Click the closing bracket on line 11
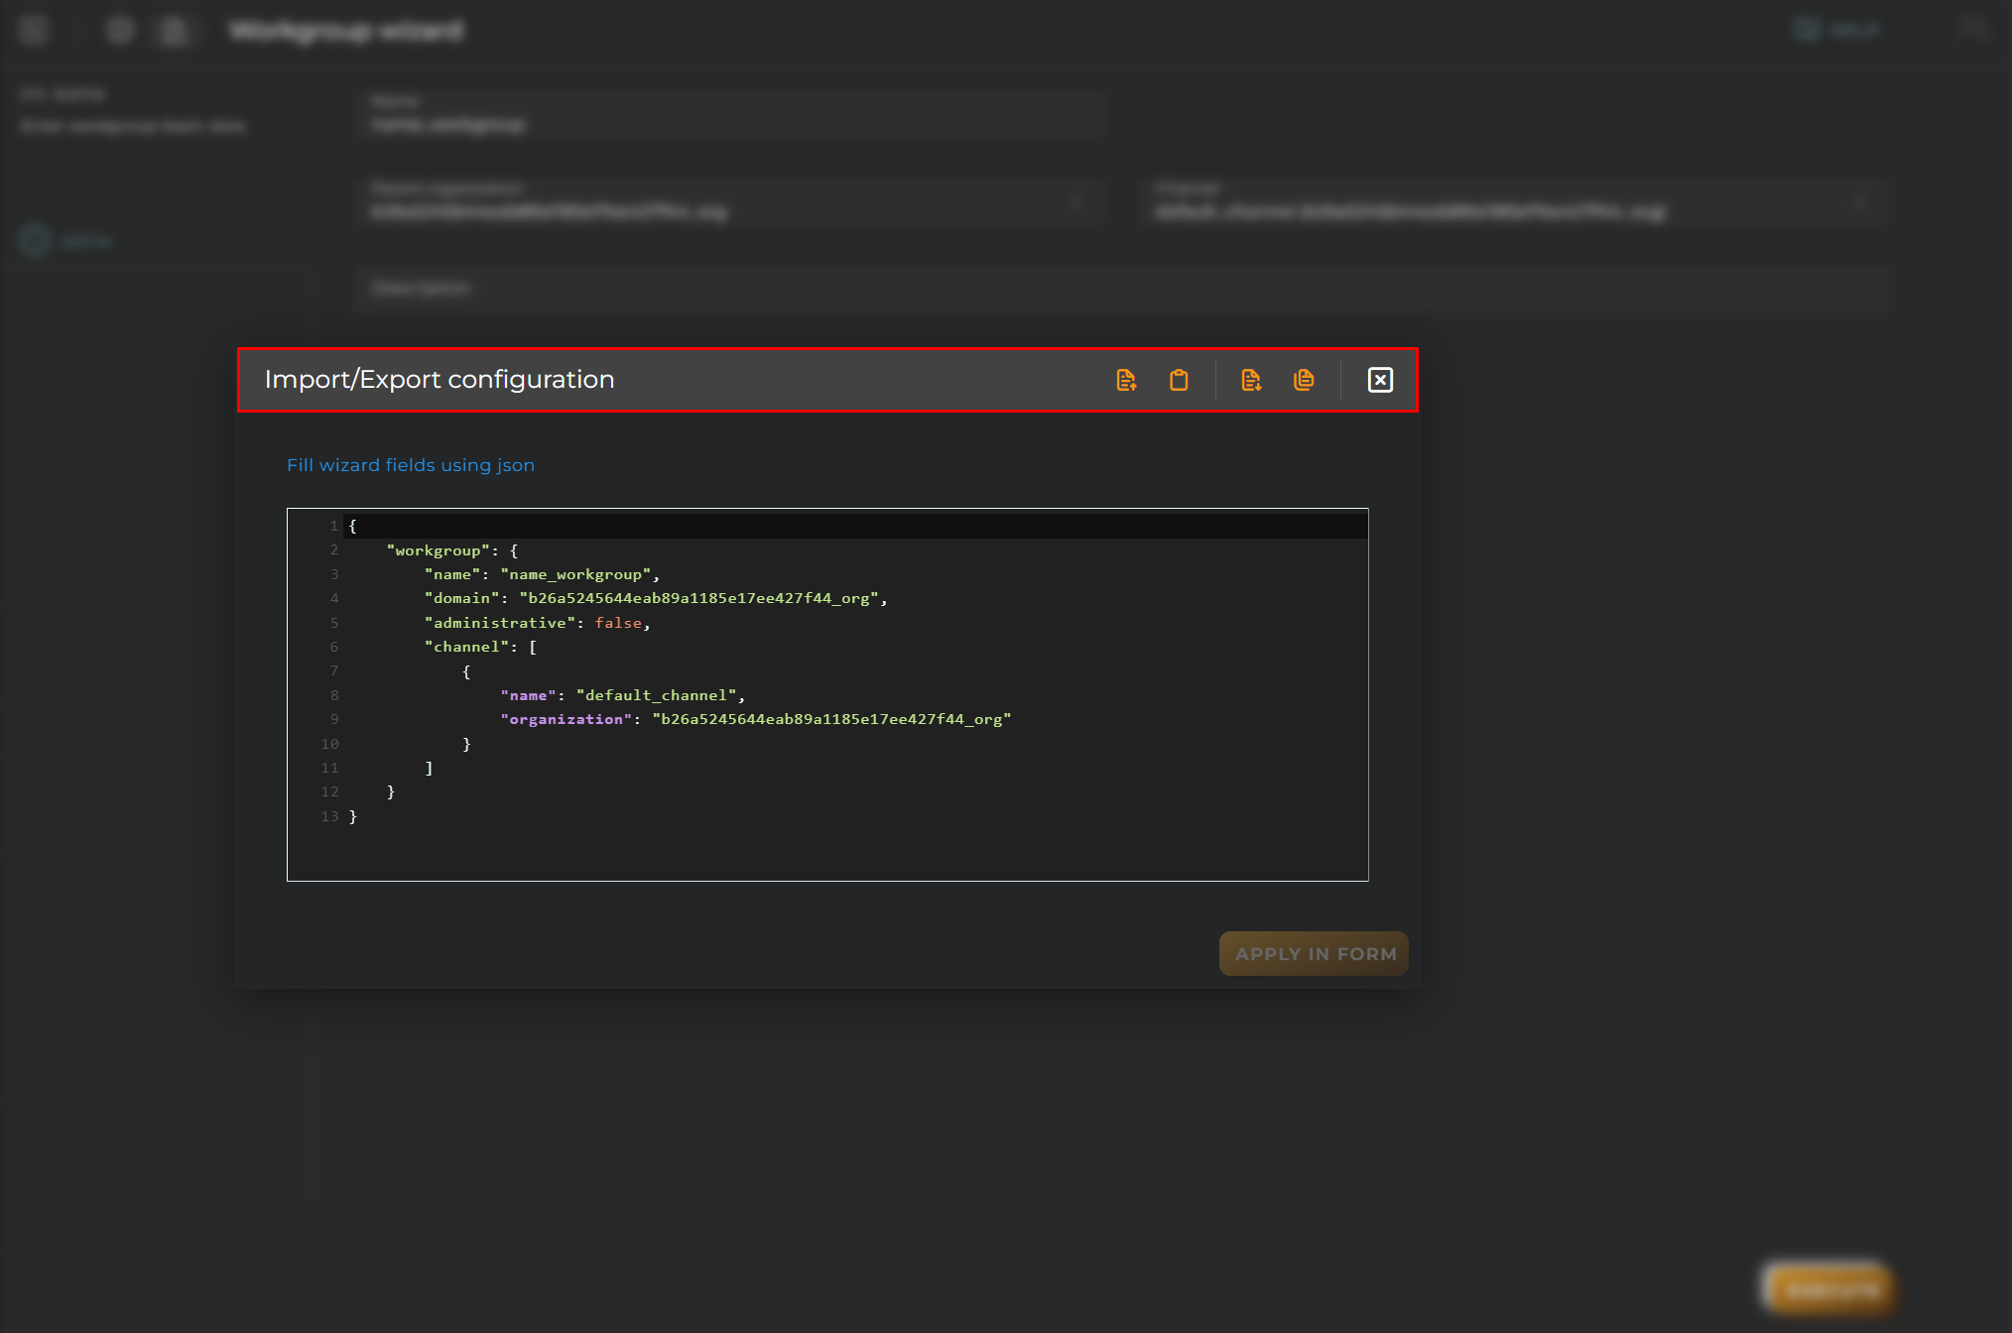 [429, 768]
